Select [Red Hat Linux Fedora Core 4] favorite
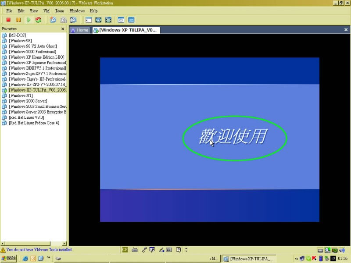The height and width of the screenshot is (263, 351). (34, 123)
